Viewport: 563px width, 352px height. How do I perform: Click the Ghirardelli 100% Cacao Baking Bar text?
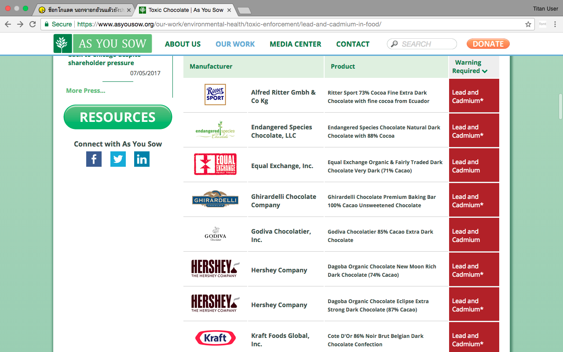click(382, 201)
